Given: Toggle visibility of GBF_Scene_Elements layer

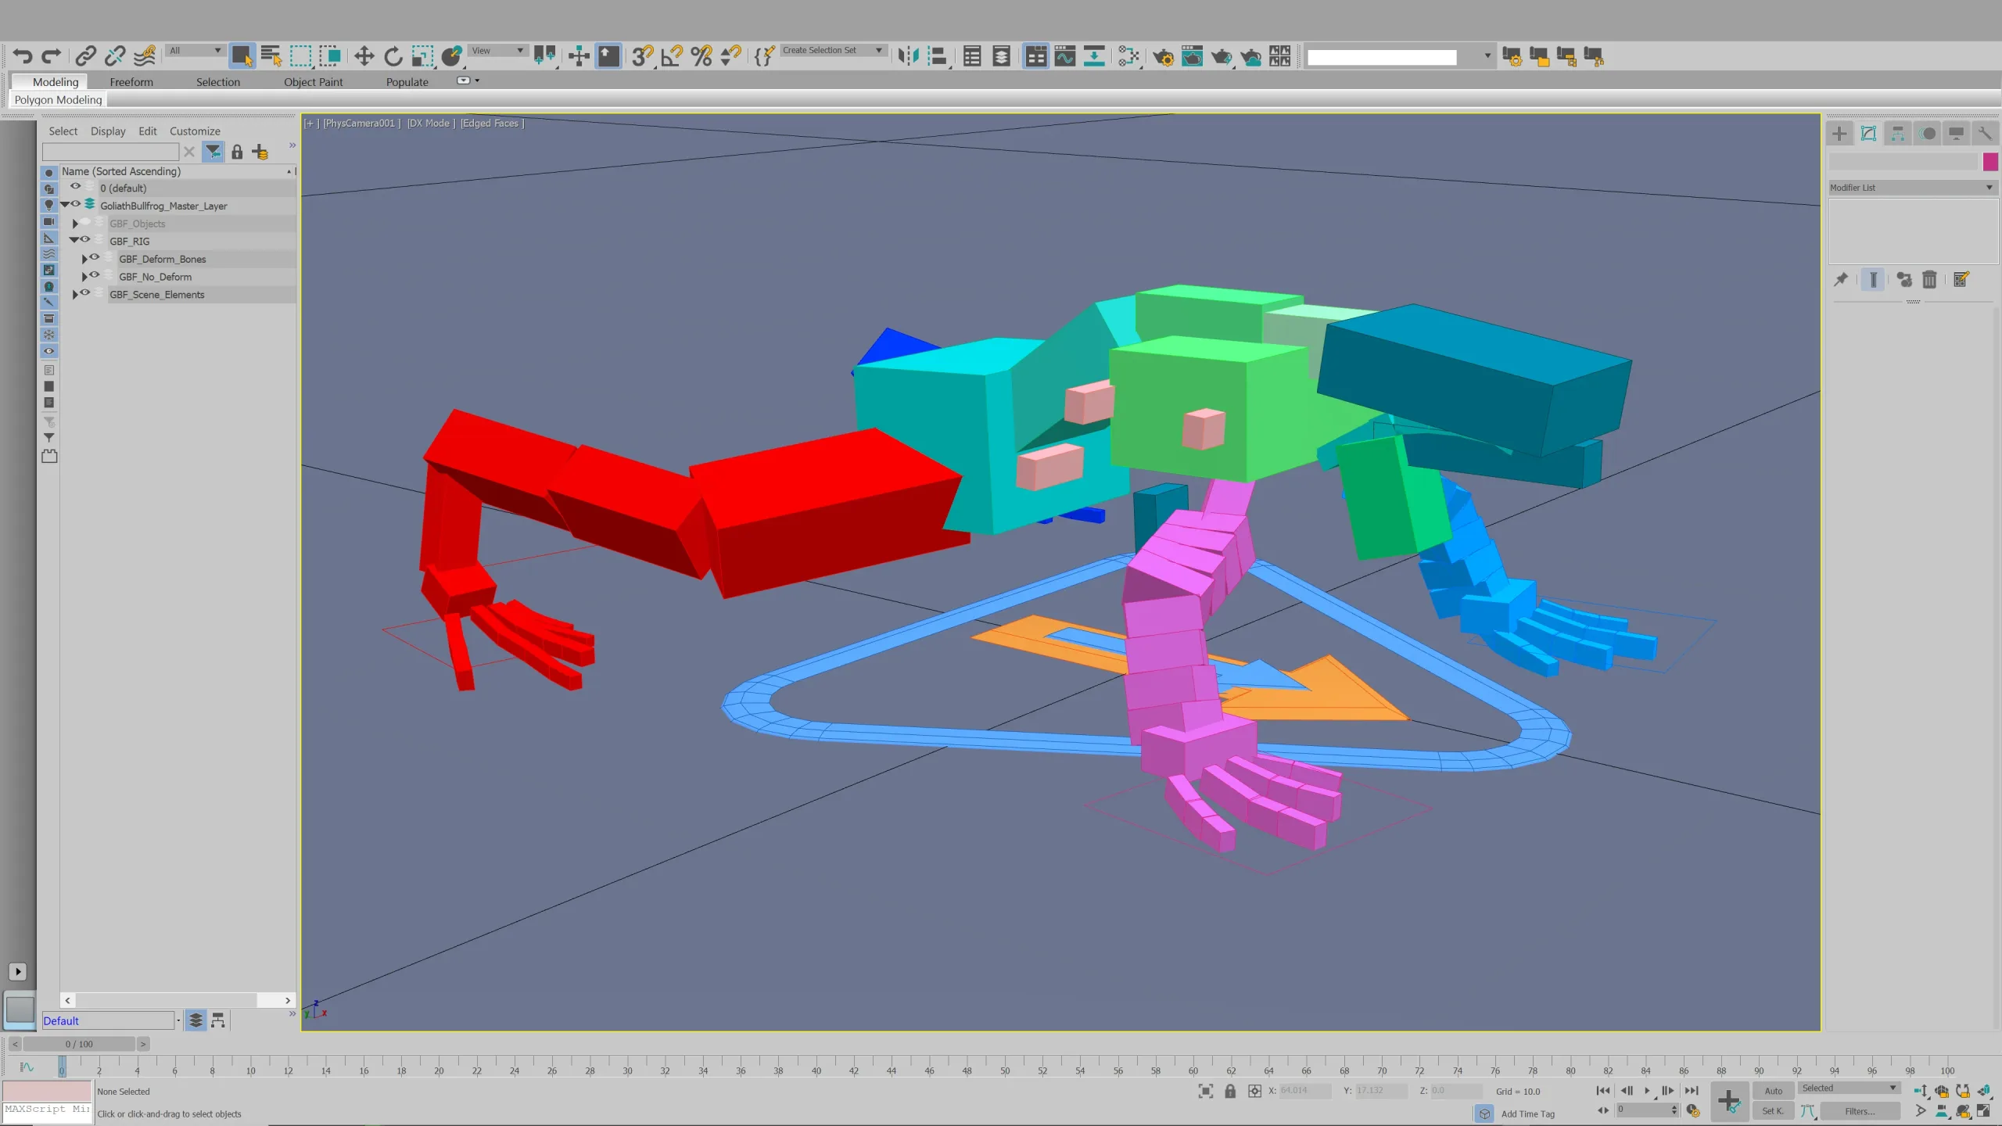Looking at the screenshot, I should (x=85, y=293).
